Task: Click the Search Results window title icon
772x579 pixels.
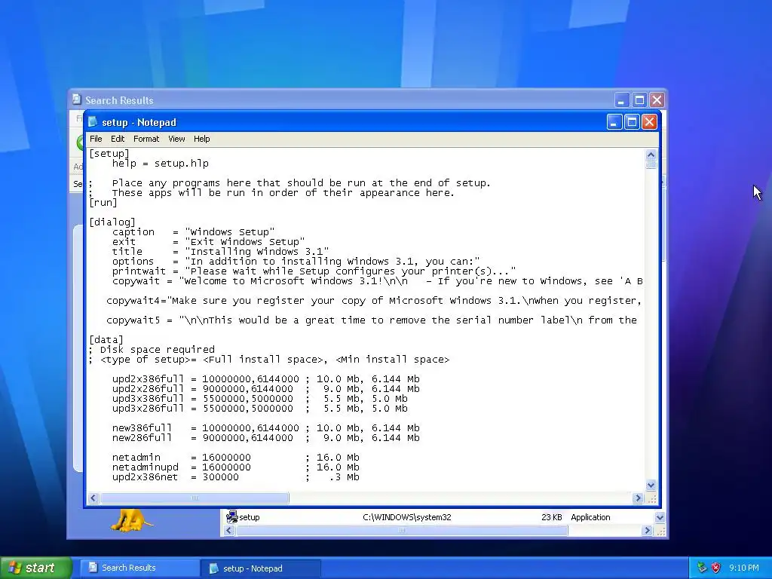Action: pos(76,100)
